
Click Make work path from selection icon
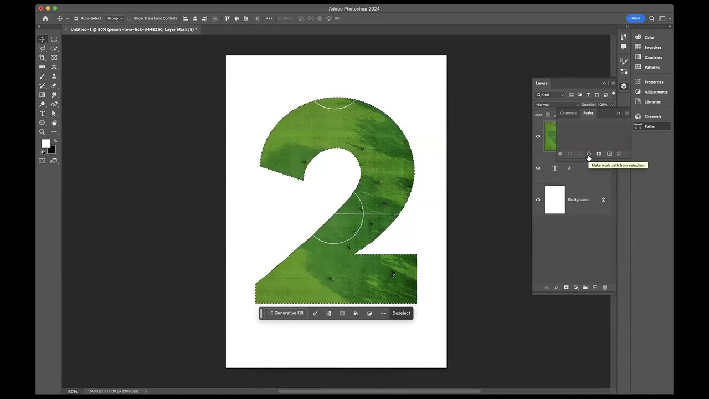[589, 154]
